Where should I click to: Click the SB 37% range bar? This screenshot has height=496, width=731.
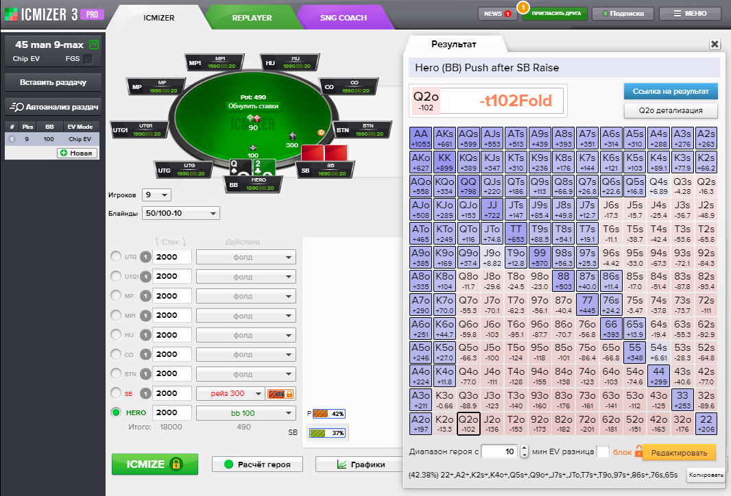[x=328, y=433]
